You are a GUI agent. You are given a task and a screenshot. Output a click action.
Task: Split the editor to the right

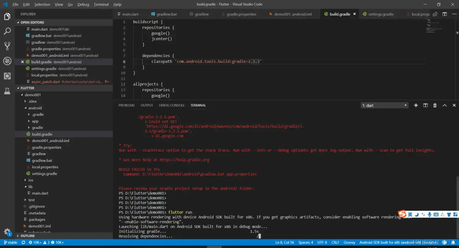click(445, 14)
